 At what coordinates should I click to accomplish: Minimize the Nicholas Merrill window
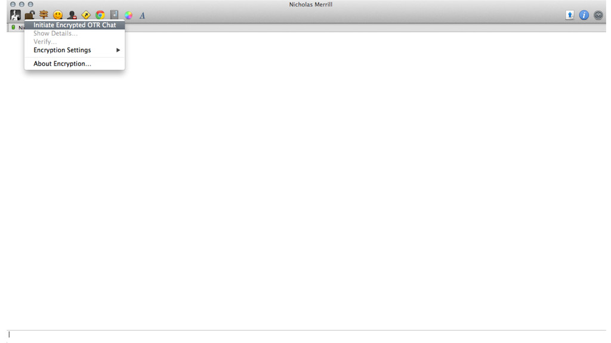(21, 4)
